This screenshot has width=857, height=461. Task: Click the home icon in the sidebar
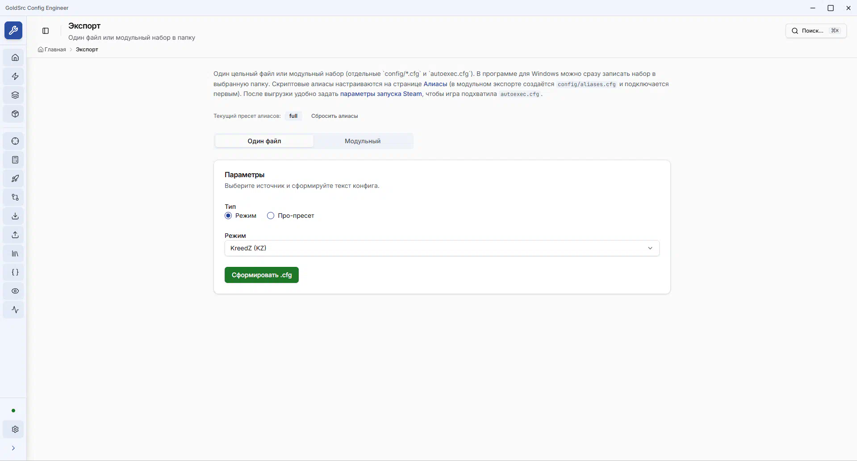15,58
